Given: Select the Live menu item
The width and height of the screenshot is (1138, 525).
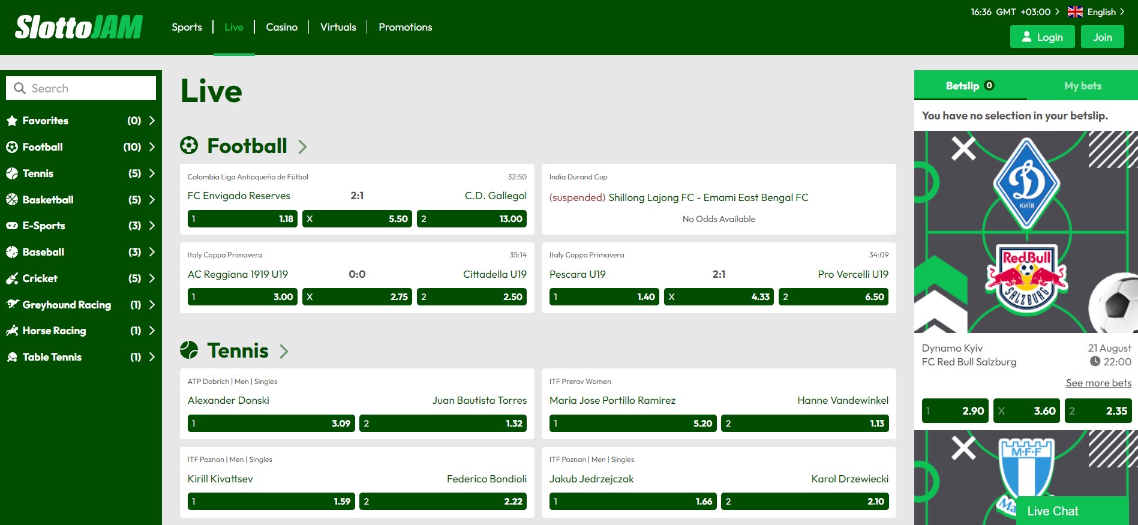Looking at the screenshot, I should [234, 27].
